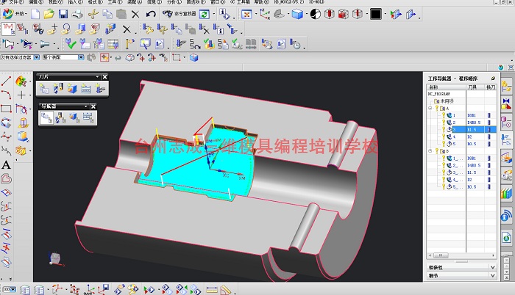Open the Library books sidebar tab
Viewport: 515px width, 295px height.
pos(506,194)
